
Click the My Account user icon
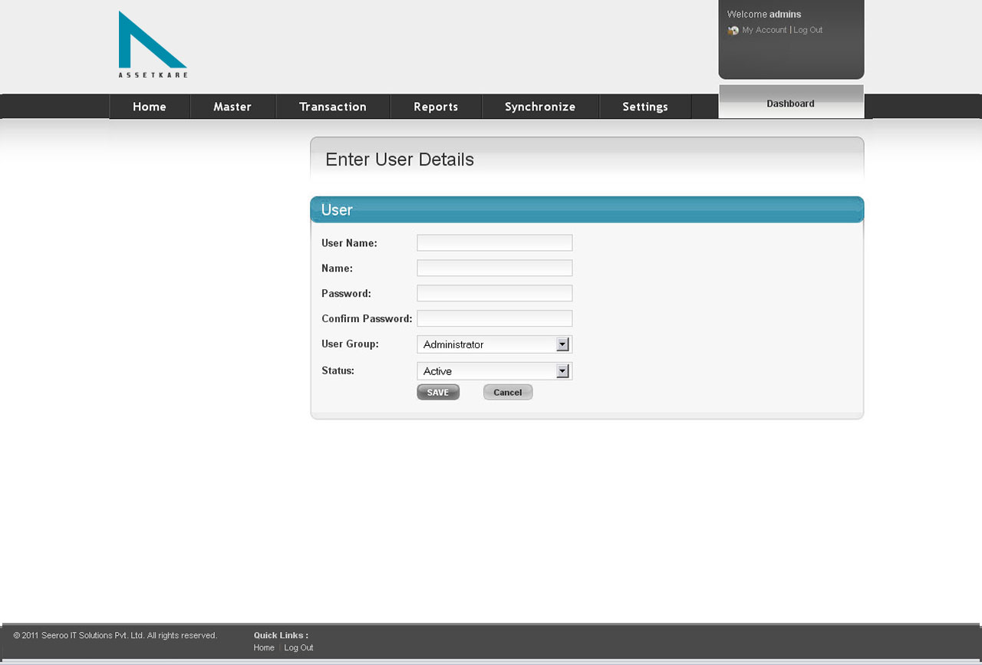pyautogui.click(x=733, y=31)
